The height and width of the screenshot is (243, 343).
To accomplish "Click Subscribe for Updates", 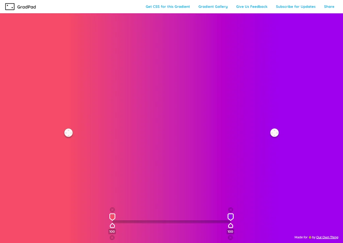I will [295, 6].
